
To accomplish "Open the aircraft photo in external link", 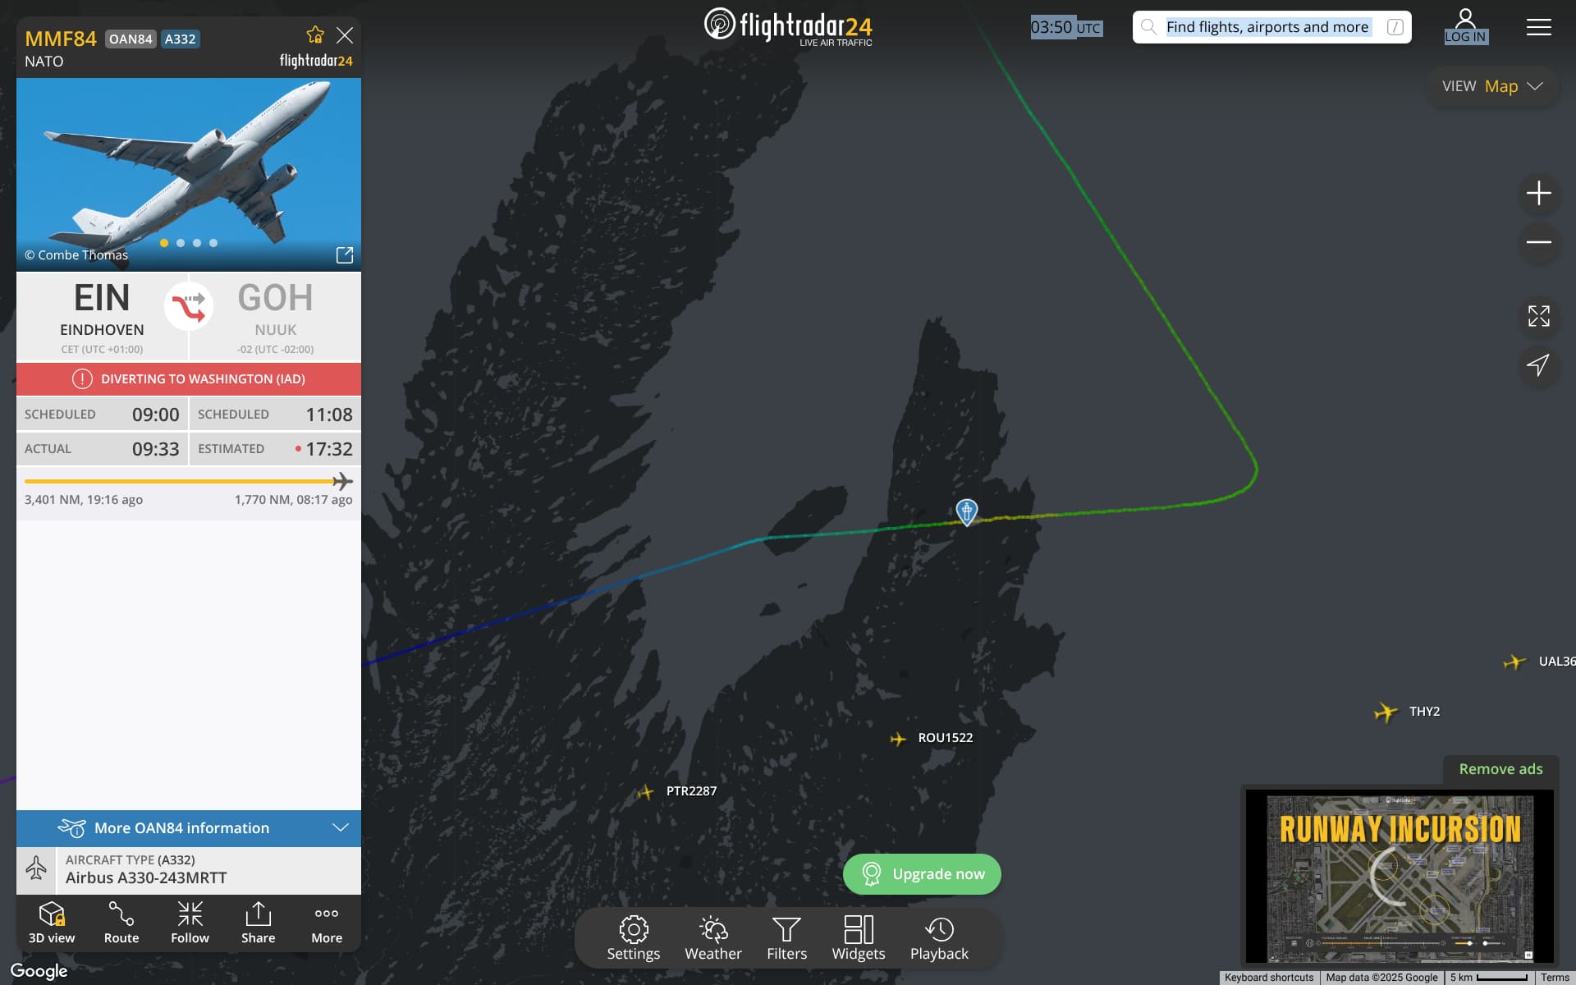I will (345, 255).
